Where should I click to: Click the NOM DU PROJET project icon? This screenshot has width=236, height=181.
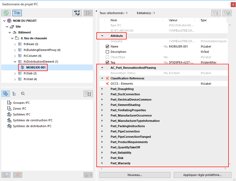coord(9,21)
